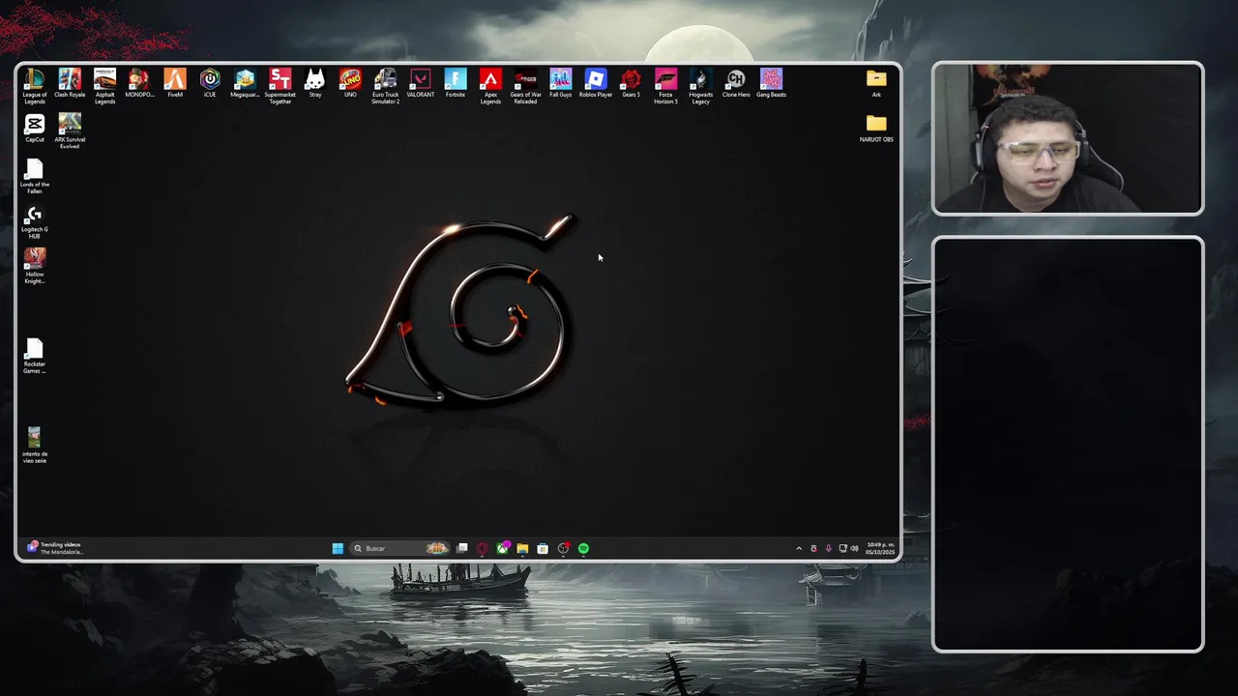Screen dimensions: 1238x696
Task: Select the intento de vieo serie file
Action: pos(35,446)
